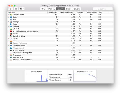Switch to the Disk tab
The width and height of the screenshot is (121, 94).
(68, 9)
